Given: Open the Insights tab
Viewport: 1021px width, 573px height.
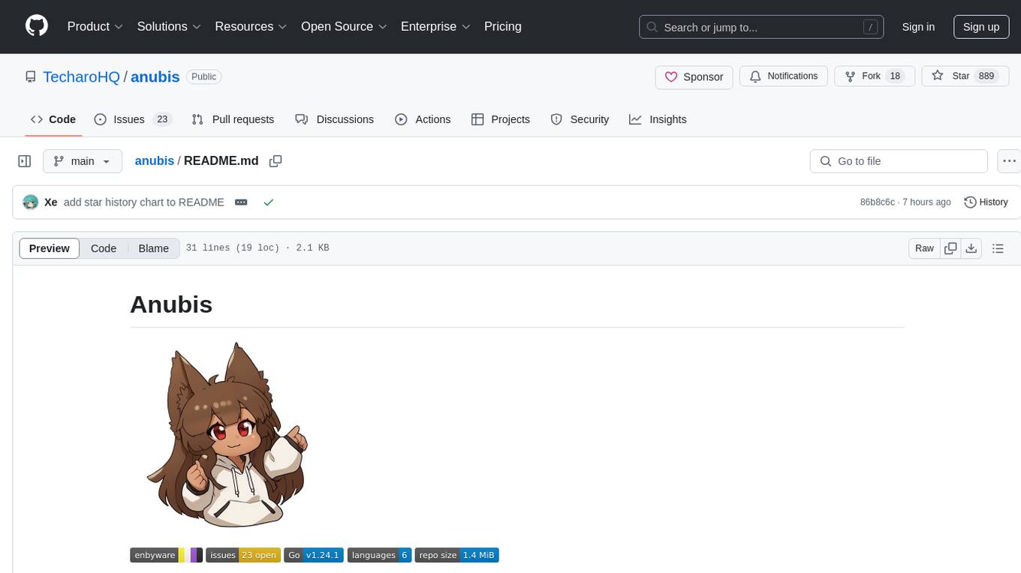Looking at the screenshot, I should [x=658, y=119].
